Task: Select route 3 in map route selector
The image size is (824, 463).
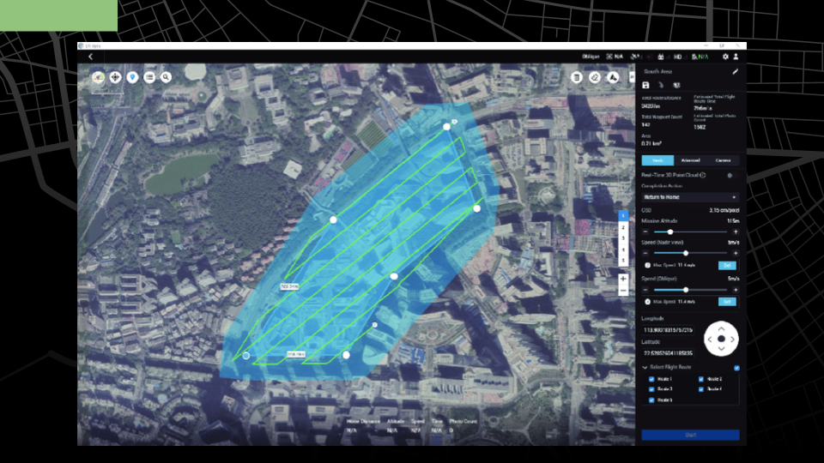Action: (x=623, y=238)
